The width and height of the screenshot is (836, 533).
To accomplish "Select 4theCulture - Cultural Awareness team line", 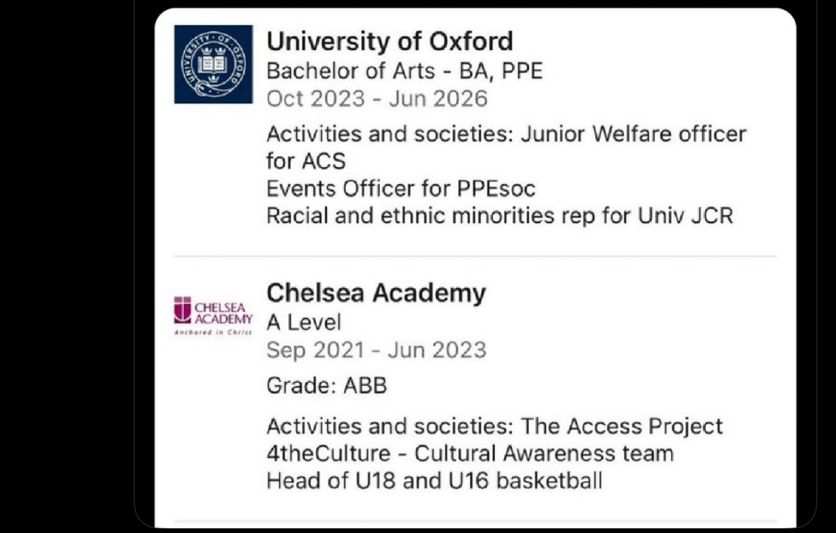I will (469, 453).
